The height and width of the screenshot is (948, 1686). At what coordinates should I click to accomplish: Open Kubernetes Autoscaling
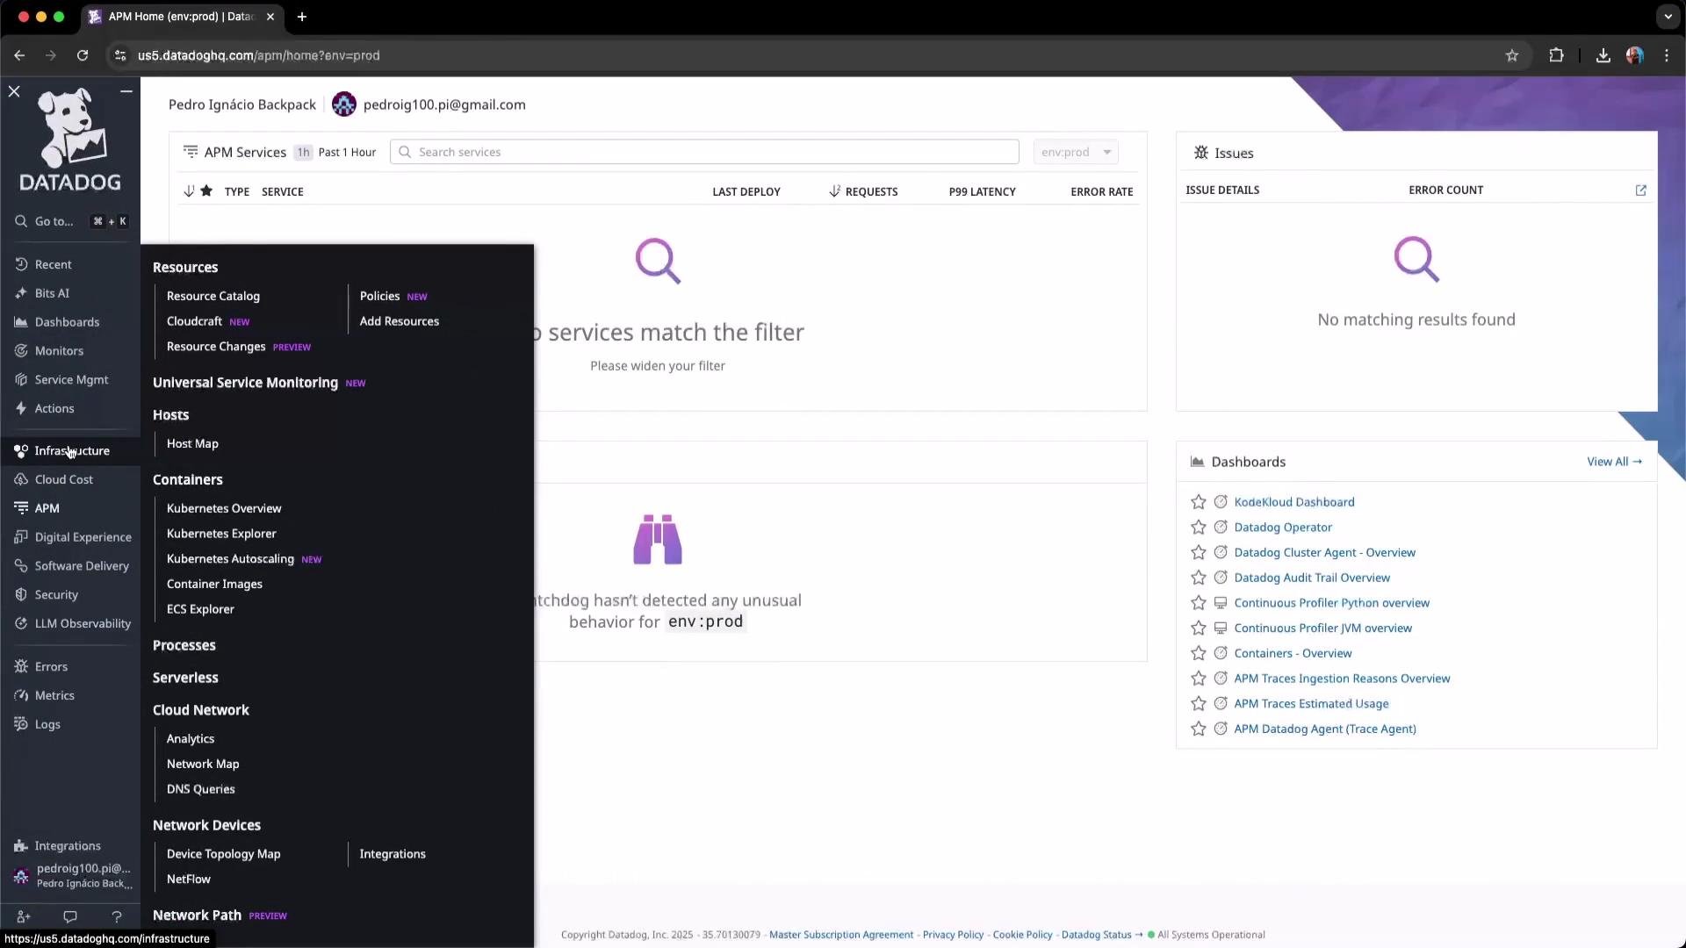point(230,559)
